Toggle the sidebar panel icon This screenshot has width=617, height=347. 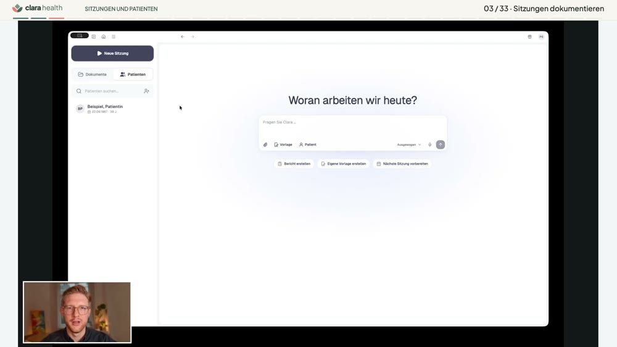click(x=94, y=36)
